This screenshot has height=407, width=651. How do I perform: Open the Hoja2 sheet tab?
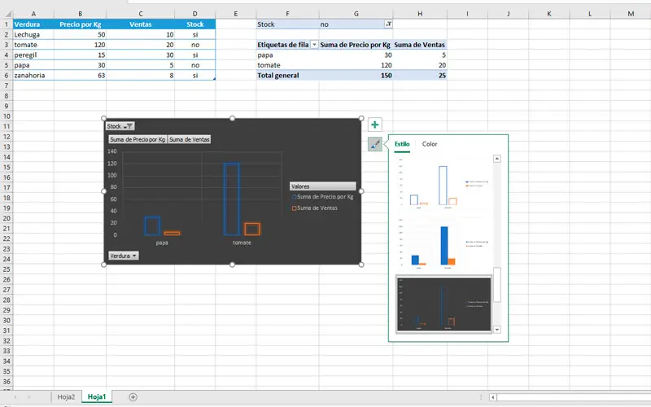point(66,396)
